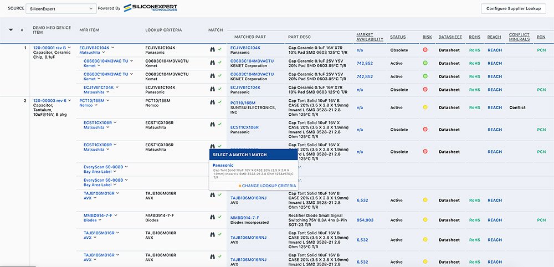Click PART DESC column header
Viewport: 554px width, 267px height.
[300, 37]
